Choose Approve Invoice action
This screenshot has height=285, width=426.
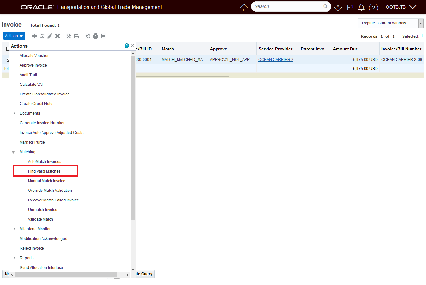pyautogui.click(x=33, y=65)
